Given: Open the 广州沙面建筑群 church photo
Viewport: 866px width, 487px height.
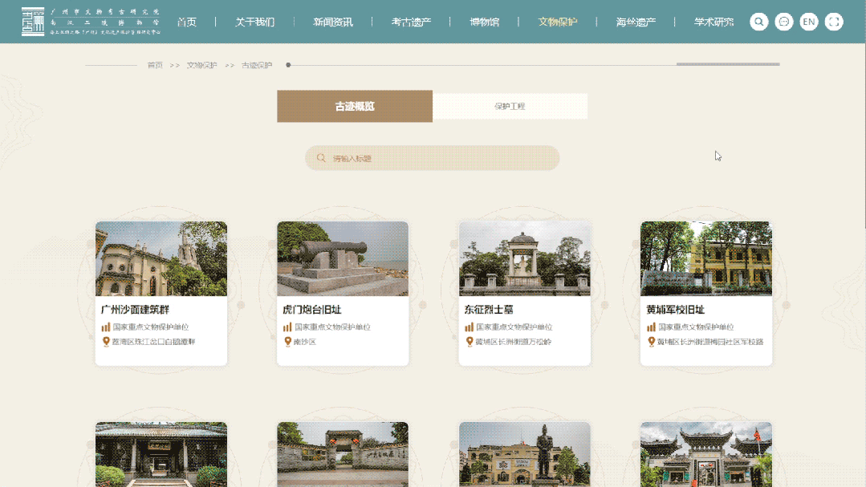Looking at the screenshot, I should [x=161, y=258].
